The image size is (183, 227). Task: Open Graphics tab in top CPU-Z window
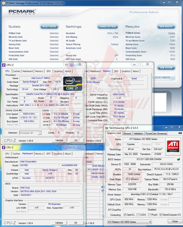[58, 71]
